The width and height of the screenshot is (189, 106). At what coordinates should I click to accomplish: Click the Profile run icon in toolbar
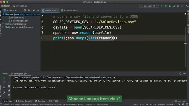point(174,6)
